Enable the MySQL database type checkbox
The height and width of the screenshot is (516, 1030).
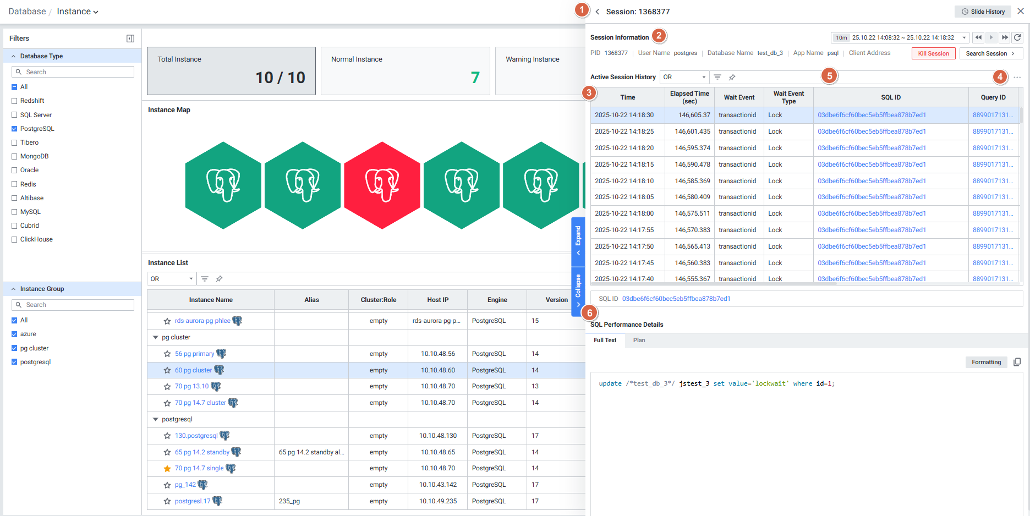pyautogui.click(x=15, y=212)
